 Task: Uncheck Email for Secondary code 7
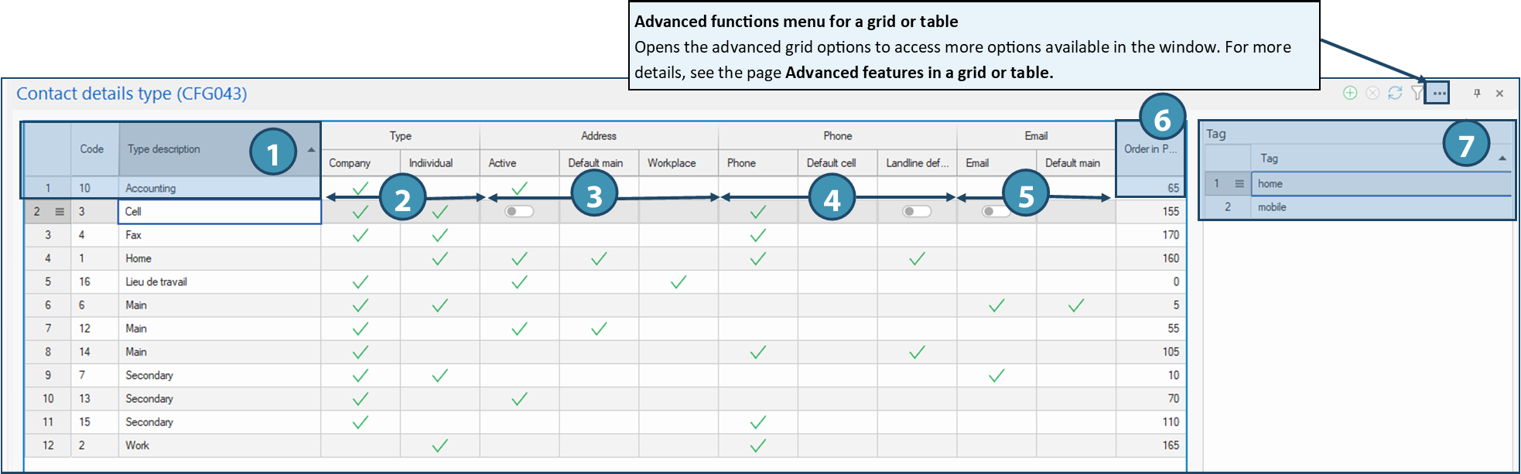[996, 375]
